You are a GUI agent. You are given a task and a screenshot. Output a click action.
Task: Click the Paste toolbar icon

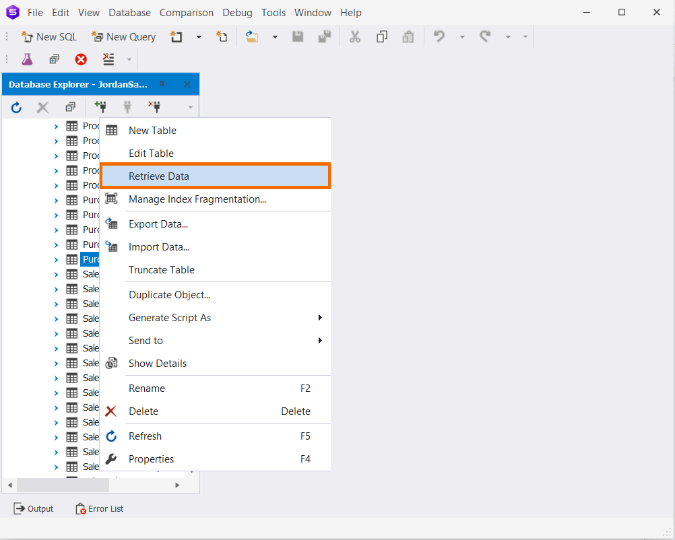pos(408,36)
